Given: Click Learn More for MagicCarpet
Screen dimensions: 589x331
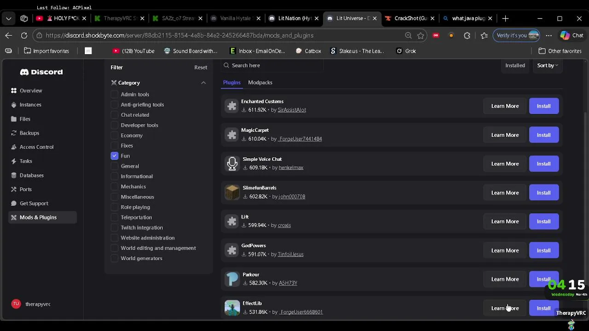Looking at the screenshot, I should point(505,135).
